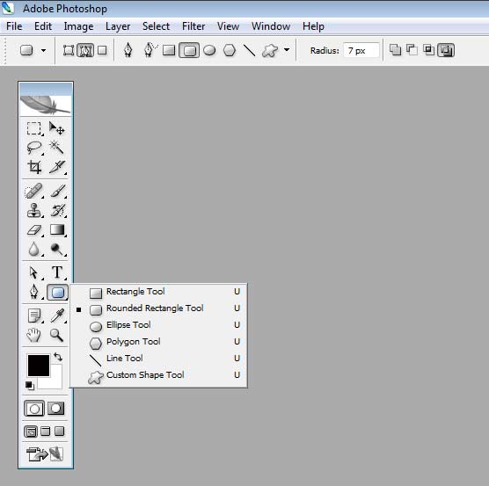
Task: Click the Radius input field
Action: click(x=361, y=50)
